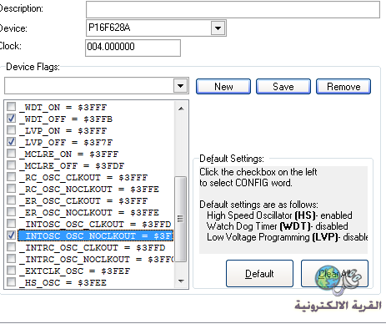This screenshot has height=324, width=386.
Task: Enable the _RC_OSC_CLKOUT flag checkbox
Action: [x=11, y=177]
